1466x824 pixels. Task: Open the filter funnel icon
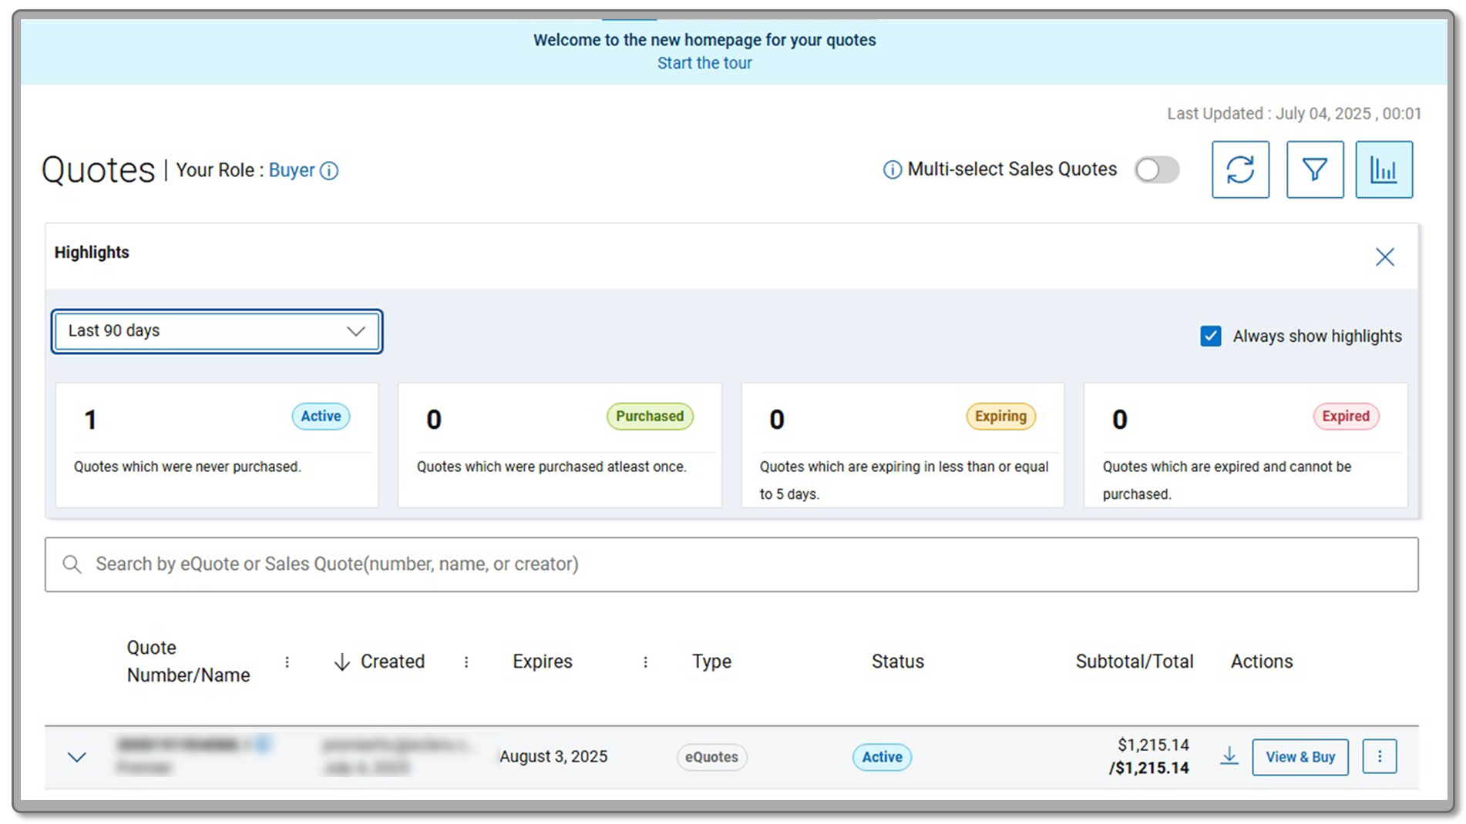coord(1315,169)
